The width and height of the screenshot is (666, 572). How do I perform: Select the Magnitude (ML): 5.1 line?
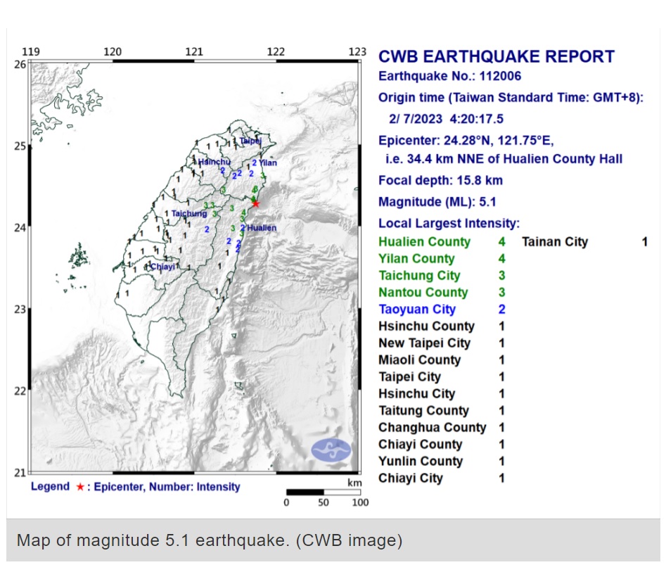437,202
